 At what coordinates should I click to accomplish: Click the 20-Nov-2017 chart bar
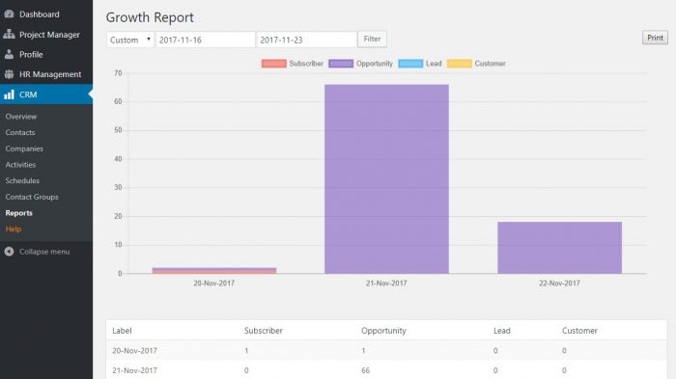214,271
